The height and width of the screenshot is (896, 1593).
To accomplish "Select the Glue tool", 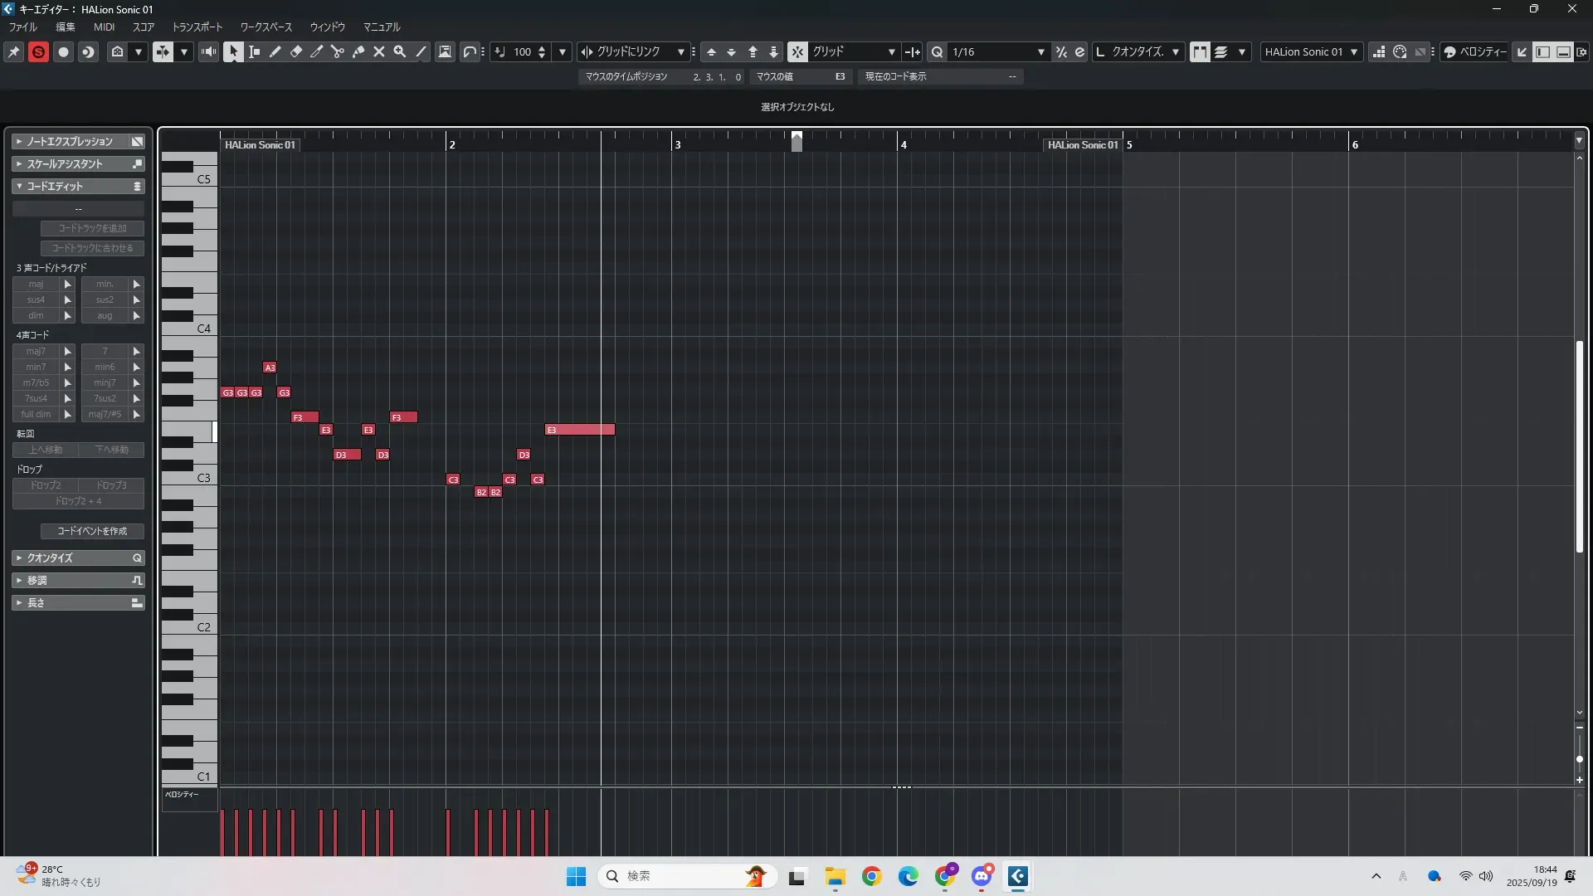I will [358, 51].
